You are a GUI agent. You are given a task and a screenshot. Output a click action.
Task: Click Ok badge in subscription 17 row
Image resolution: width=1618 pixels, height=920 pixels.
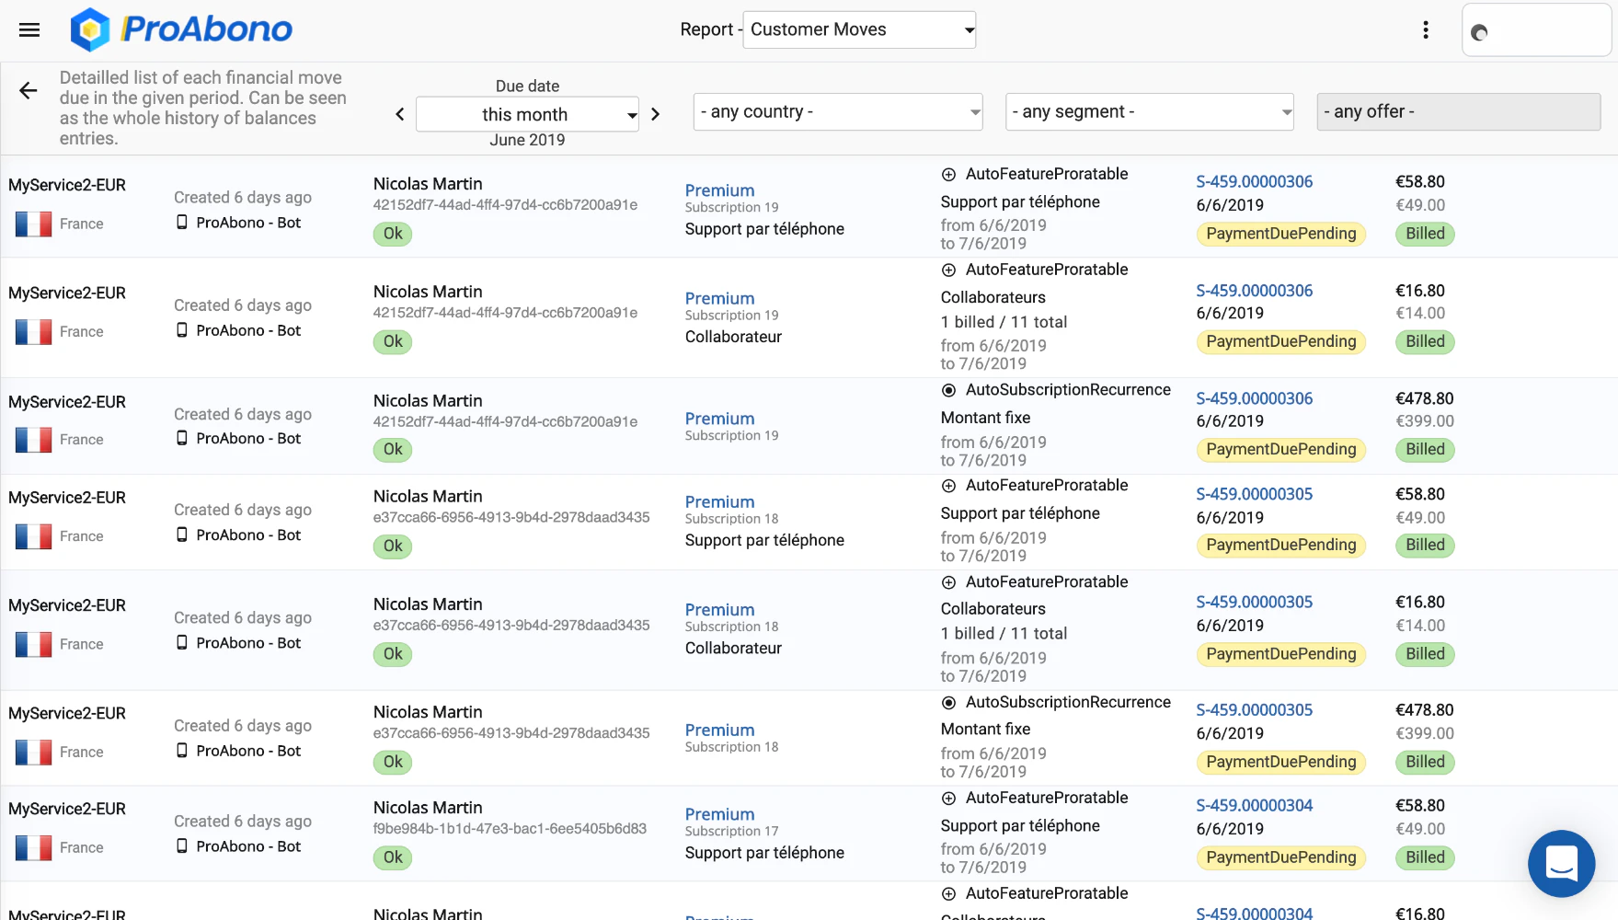(x=393, y=857)
